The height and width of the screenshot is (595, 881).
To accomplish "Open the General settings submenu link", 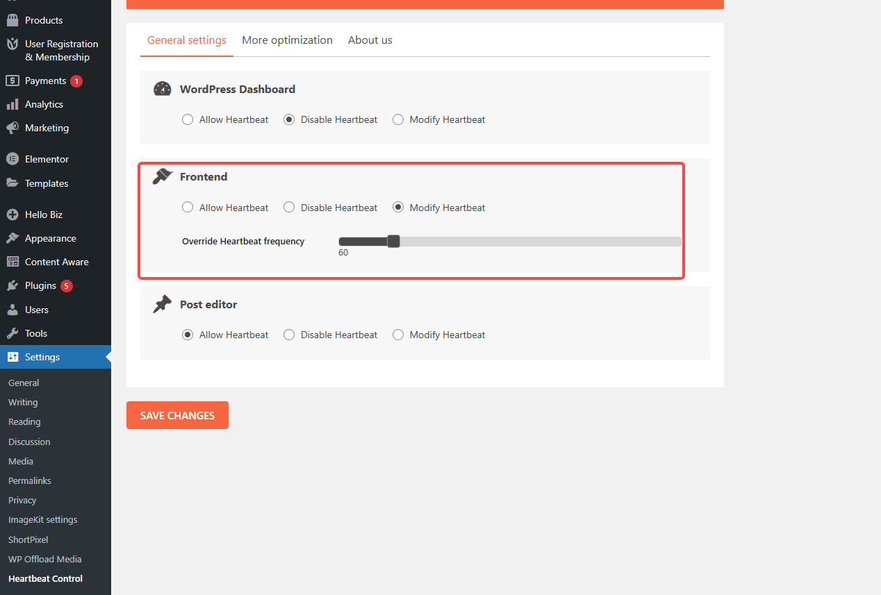I will coord(24,383).
